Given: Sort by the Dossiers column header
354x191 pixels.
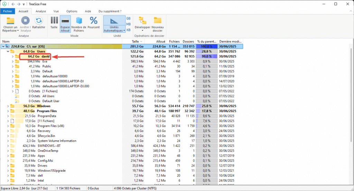Looking at the screenshot, I should coord(188,41).
